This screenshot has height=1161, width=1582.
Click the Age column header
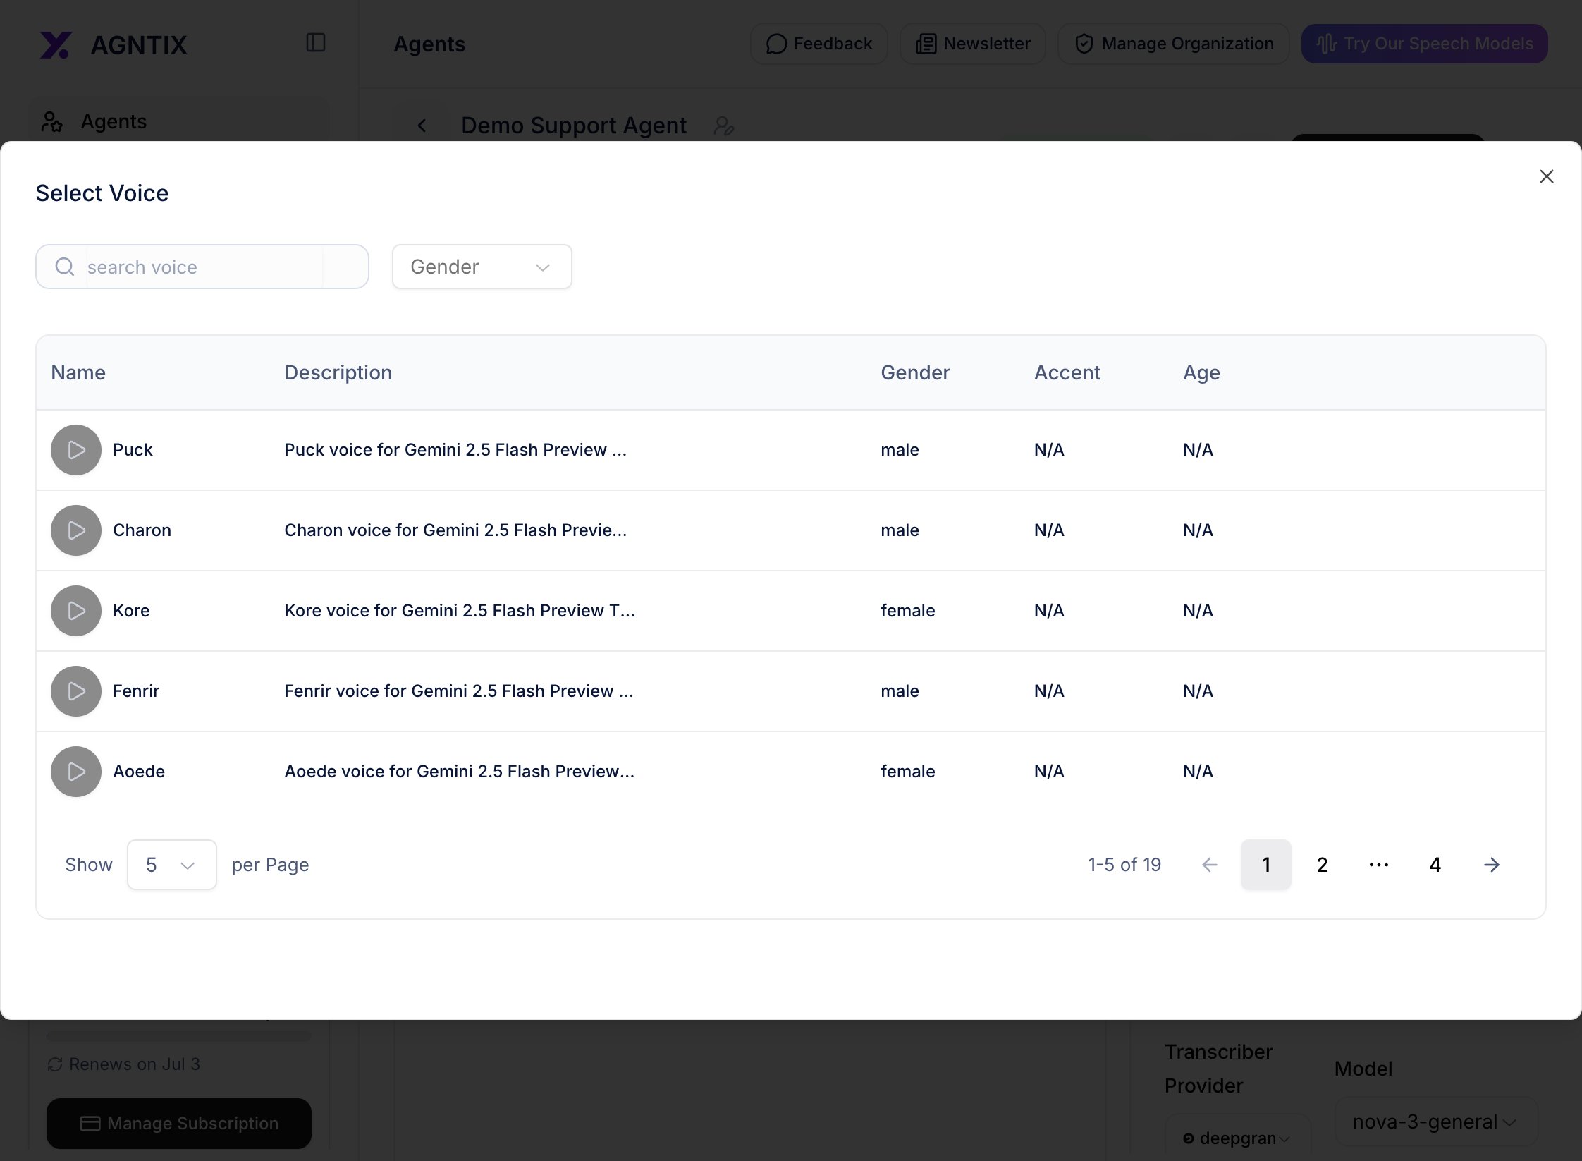(1201, 372)
